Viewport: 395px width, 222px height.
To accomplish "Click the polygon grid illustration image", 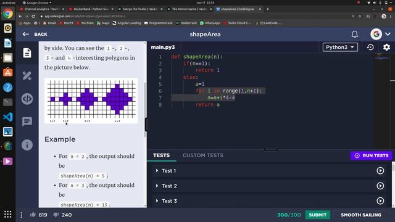I will (x=91, y=101).
